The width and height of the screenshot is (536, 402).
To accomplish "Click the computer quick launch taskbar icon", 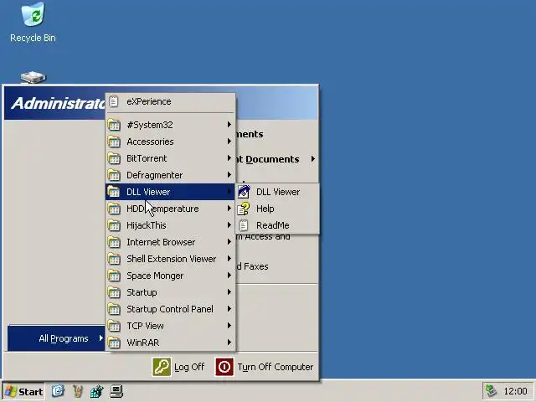I will [116, 391].
